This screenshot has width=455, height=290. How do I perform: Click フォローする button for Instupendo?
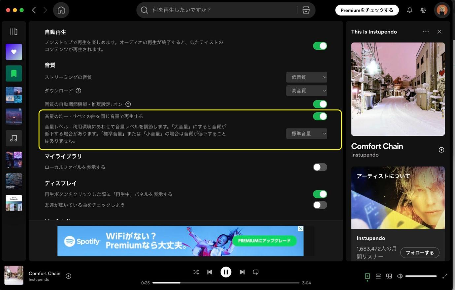coord(420,253)
